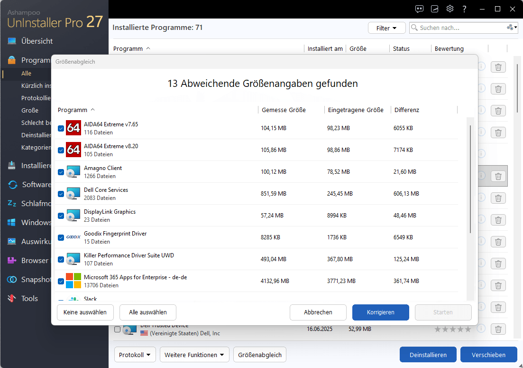Uncheck DisplayLink Graphics checkbox
523x368 pixels.
click(61, 216)
